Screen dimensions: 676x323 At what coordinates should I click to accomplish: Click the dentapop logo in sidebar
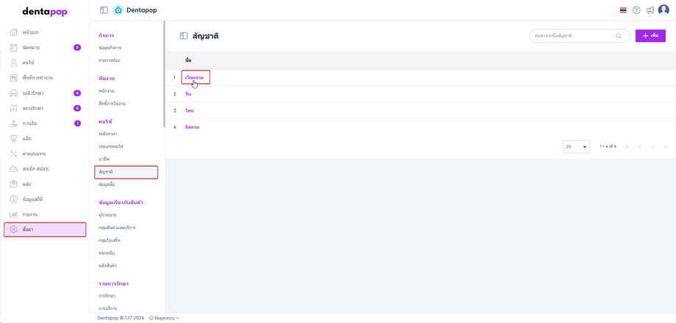click(x=45, y=12)
